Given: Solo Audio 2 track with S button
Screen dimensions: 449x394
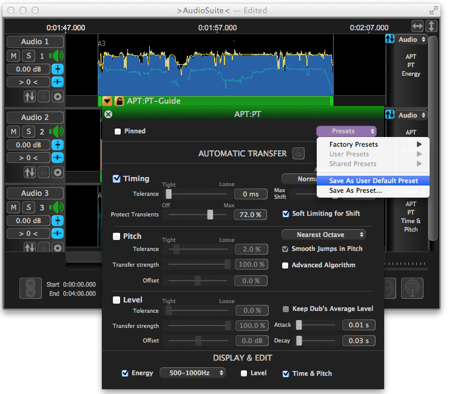Looking at the screenshot, I should 29,132.
